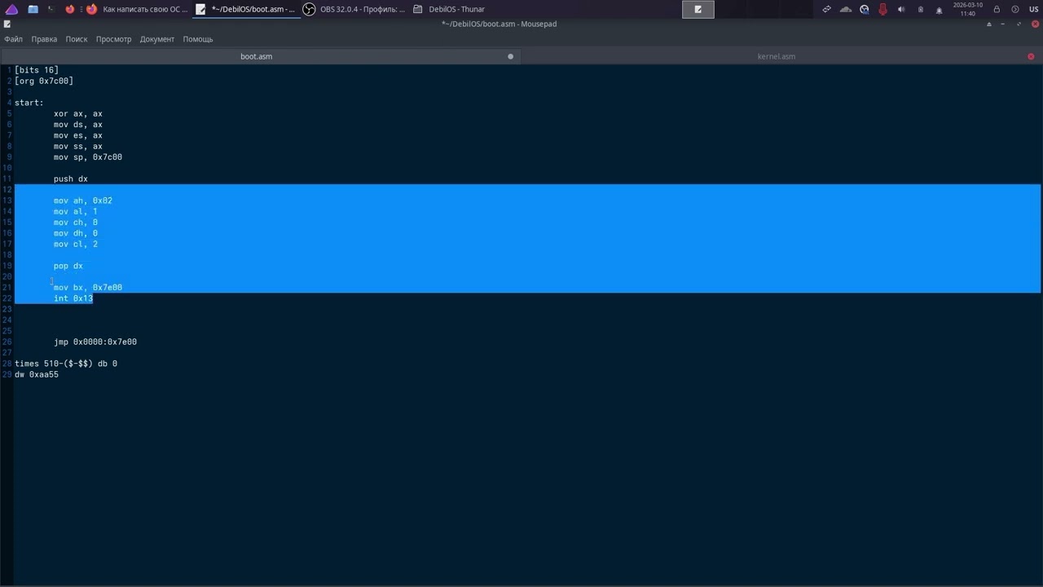Click the 'start:' label line

click(x=29, y=103)
